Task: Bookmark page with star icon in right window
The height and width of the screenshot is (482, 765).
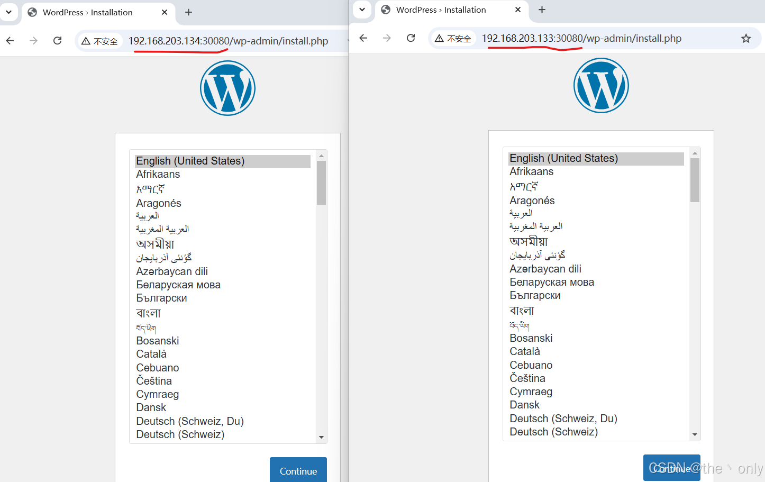Action: pos(746,38)
